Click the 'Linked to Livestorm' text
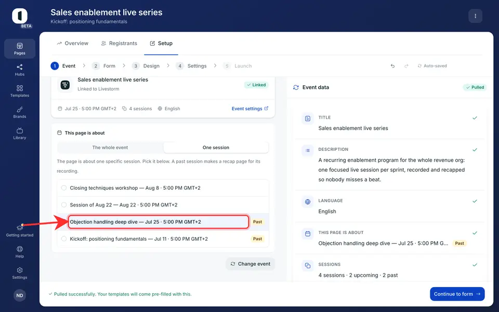 [x=98, y=89]
